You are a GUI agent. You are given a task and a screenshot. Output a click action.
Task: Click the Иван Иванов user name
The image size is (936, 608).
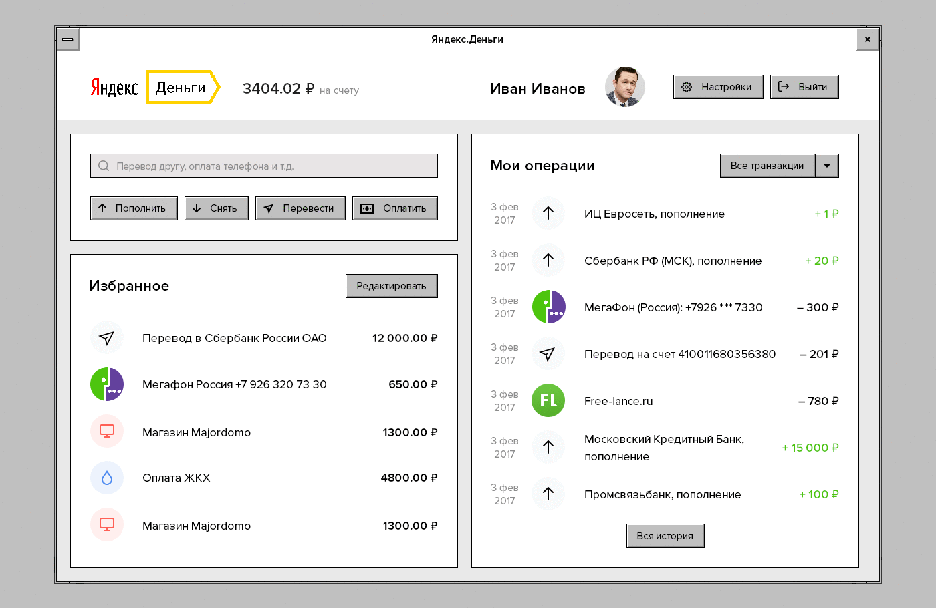(x=538, y=88)
